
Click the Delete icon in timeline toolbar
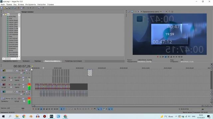pos(75,109)
